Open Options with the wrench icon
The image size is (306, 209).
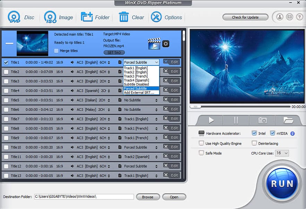point(156,17)
